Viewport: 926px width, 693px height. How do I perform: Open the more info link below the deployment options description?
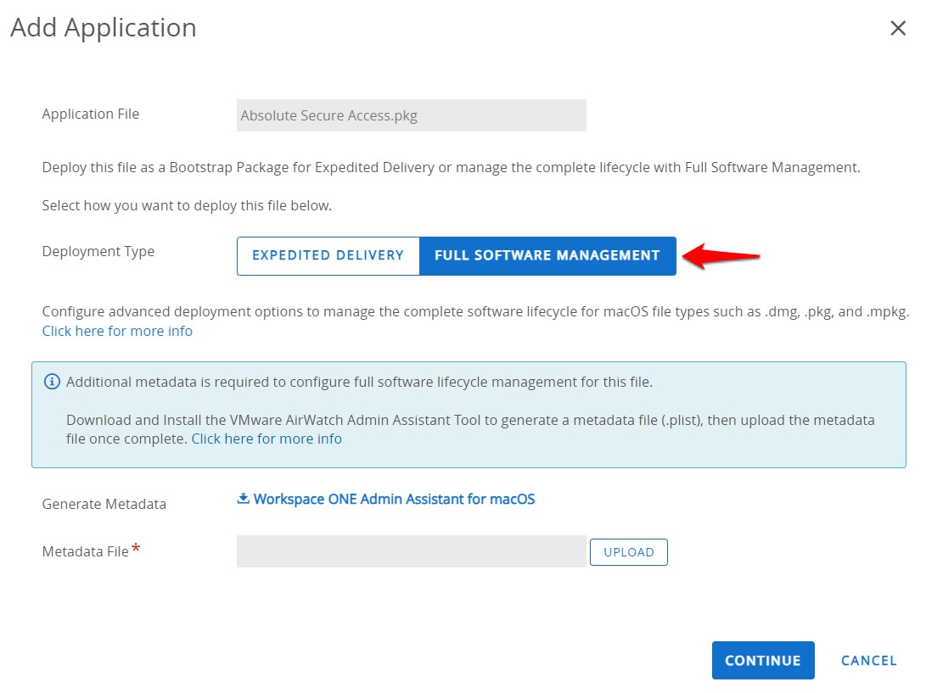117,331
